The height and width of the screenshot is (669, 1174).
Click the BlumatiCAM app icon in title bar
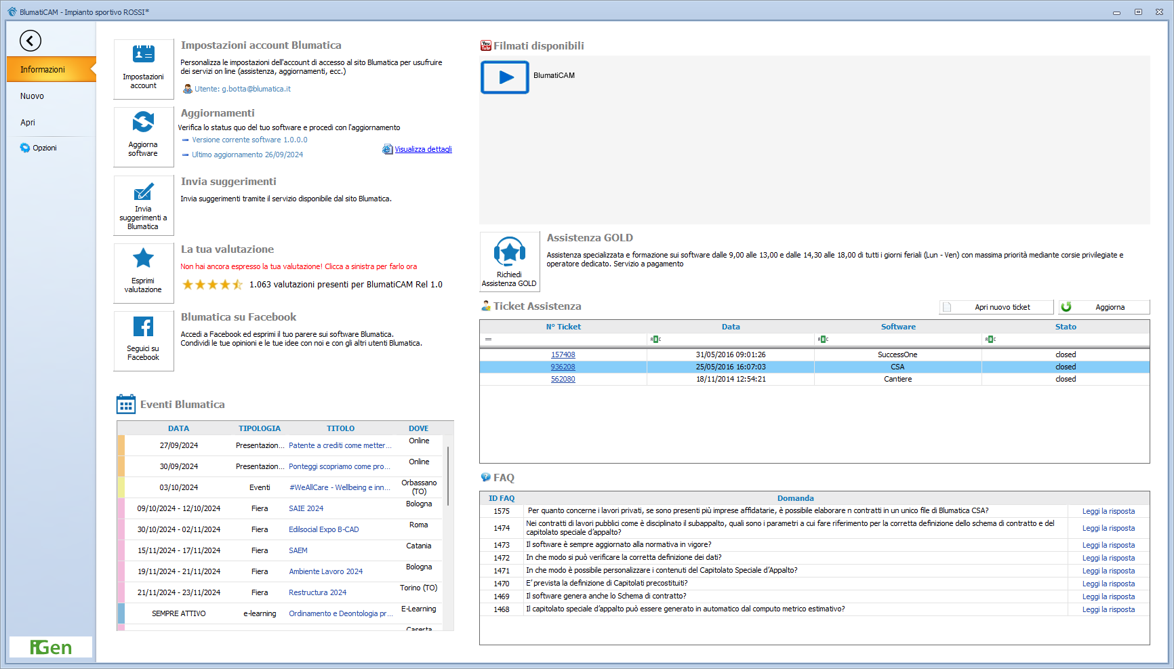pyautogui.click(x=12, y=12)
